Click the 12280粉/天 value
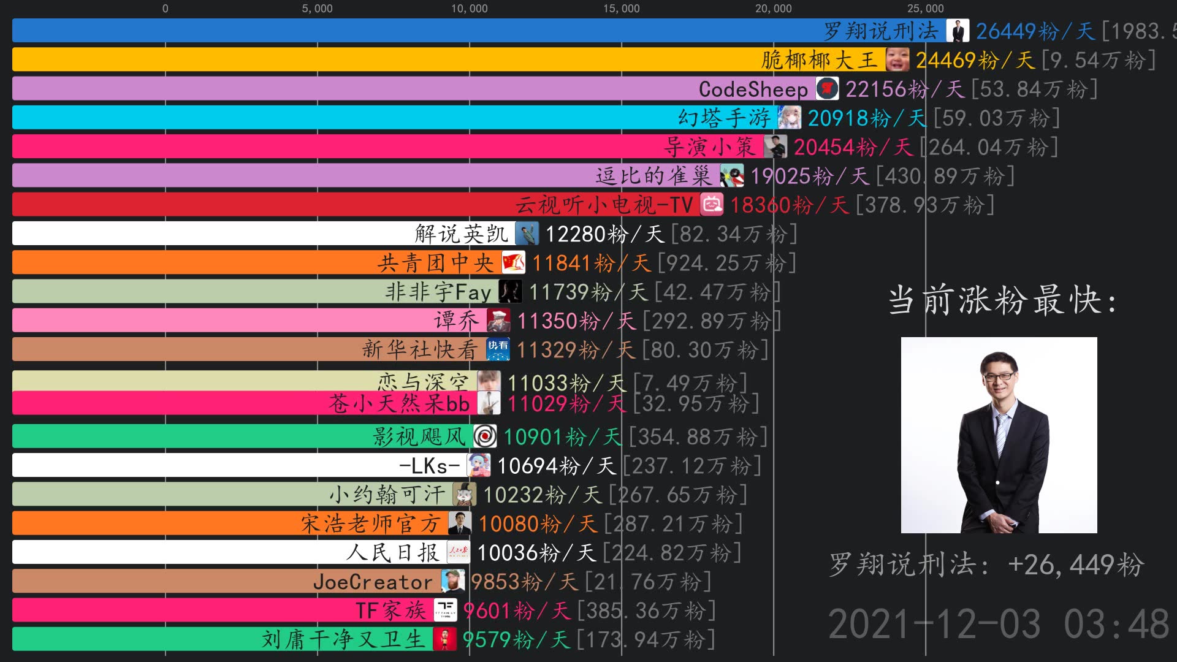The image size is (1177, 662). 604,234
